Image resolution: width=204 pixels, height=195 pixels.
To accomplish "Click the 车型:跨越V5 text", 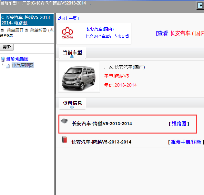I will point(117,76).
